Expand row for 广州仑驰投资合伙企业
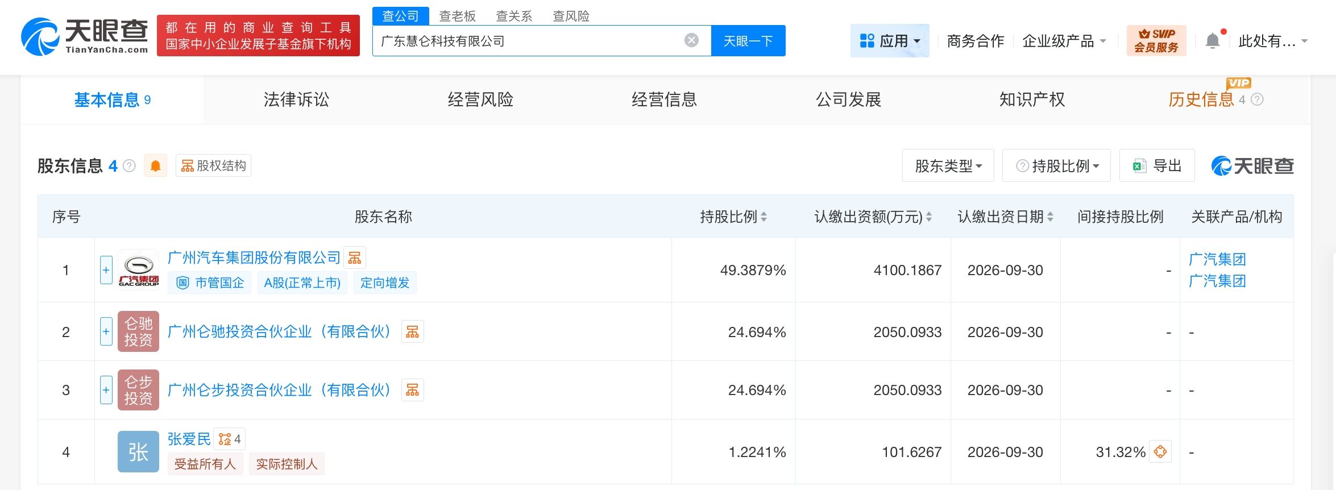The height and width of the screenshot is (490, 1336). coord(106,332)
